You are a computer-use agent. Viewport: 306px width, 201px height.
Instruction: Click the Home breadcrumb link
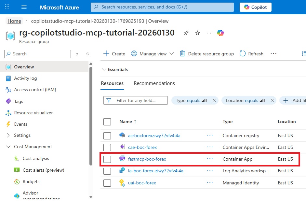tap(14, 21)
